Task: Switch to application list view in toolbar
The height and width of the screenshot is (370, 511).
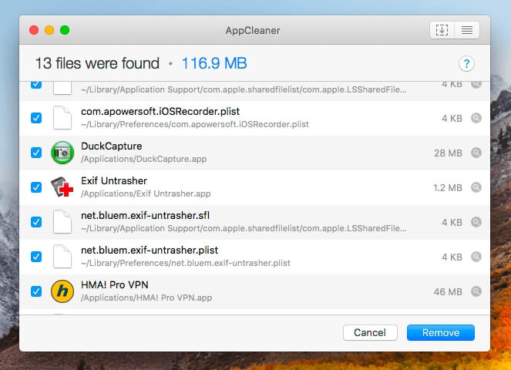Action: coord(466,30)
